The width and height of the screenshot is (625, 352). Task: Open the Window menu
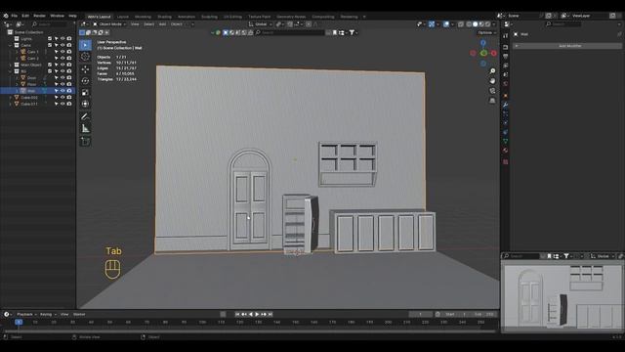pos(57,16)
